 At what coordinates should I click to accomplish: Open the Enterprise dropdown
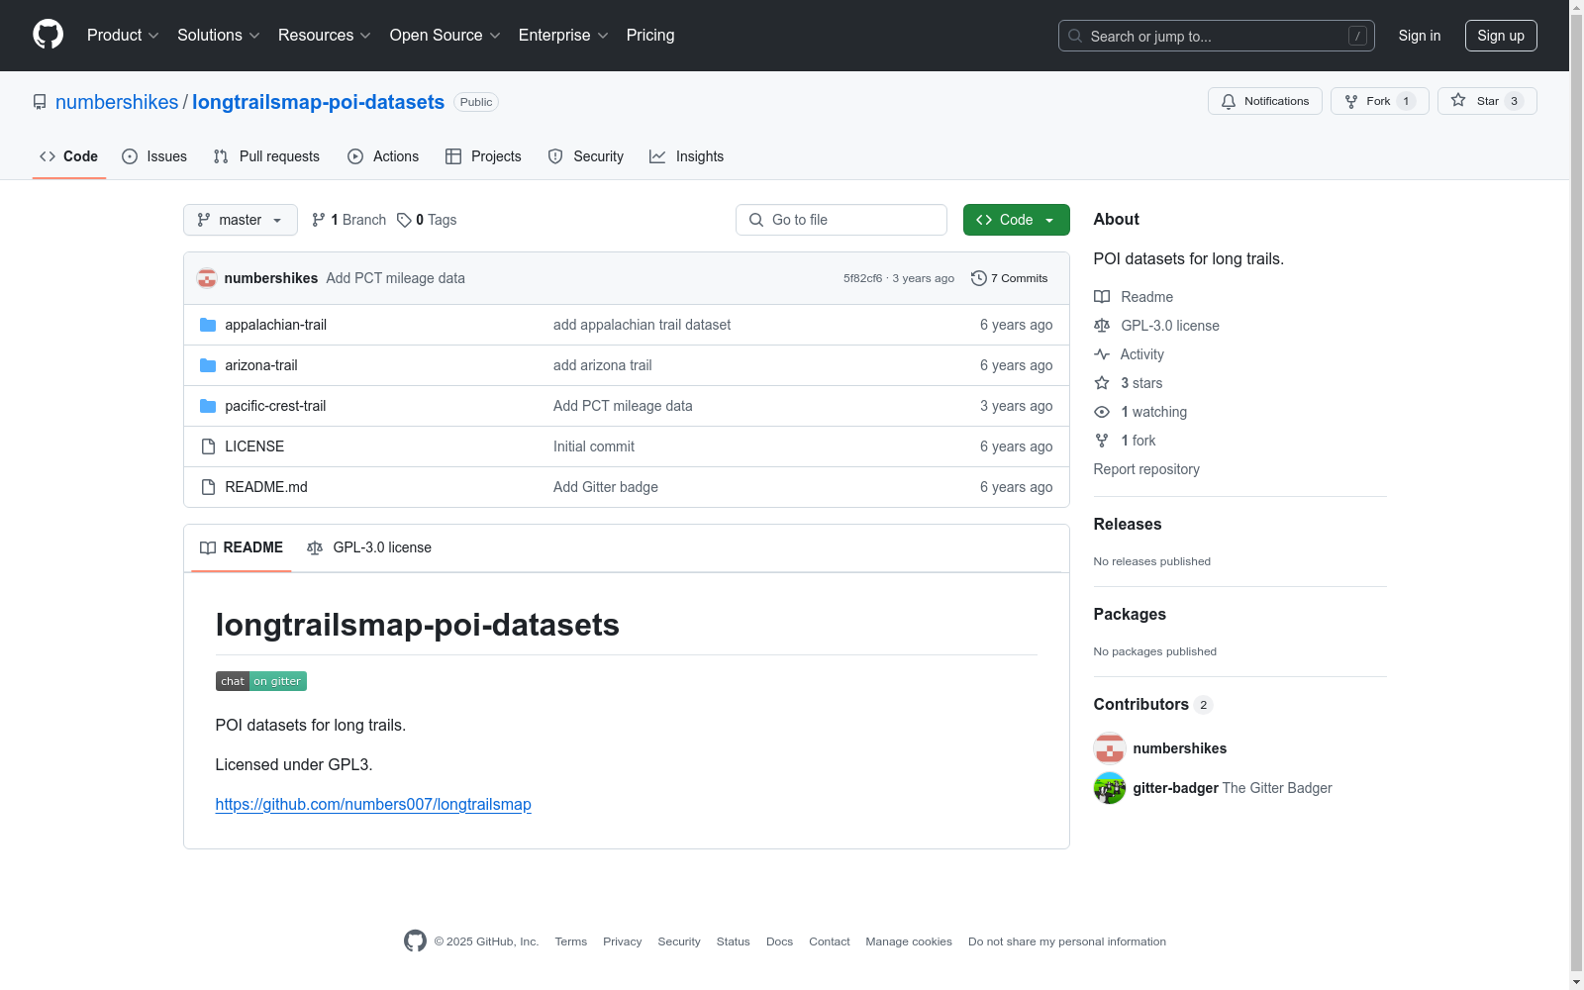563,35
